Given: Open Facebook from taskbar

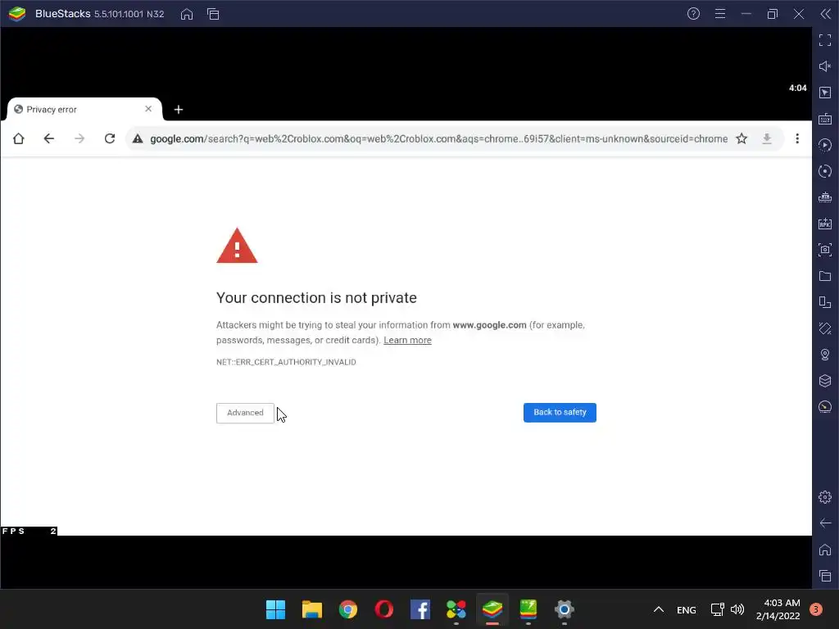Looking at the screenshot, I should 420,609.
